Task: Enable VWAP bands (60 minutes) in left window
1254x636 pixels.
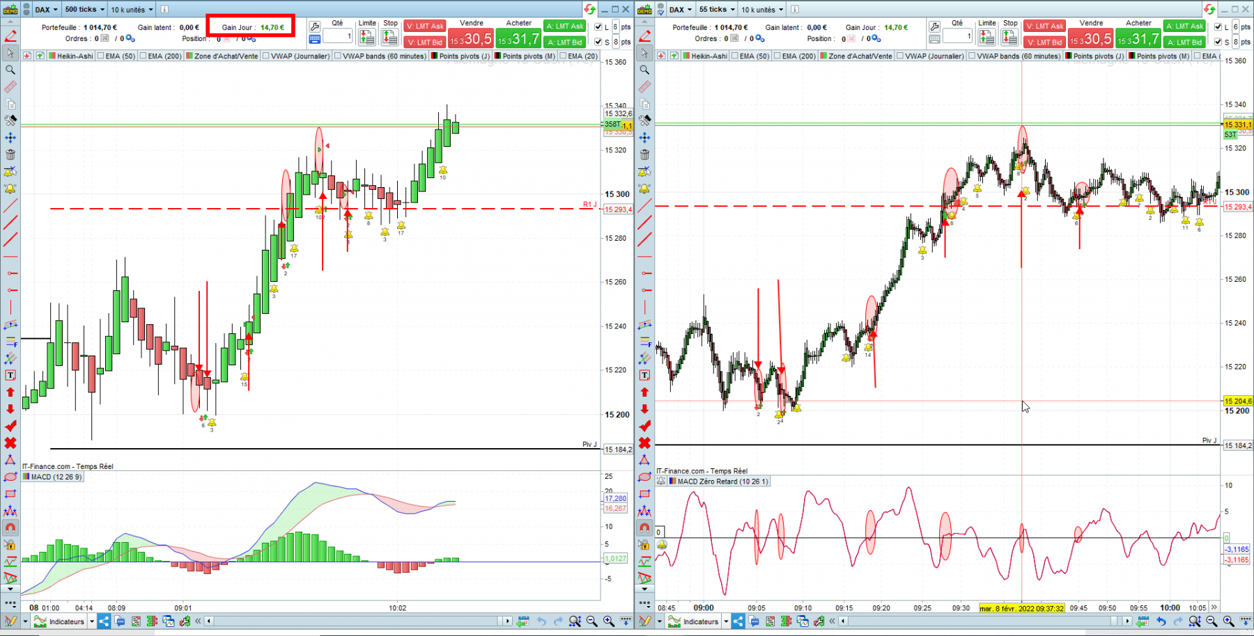Action: 338,56
